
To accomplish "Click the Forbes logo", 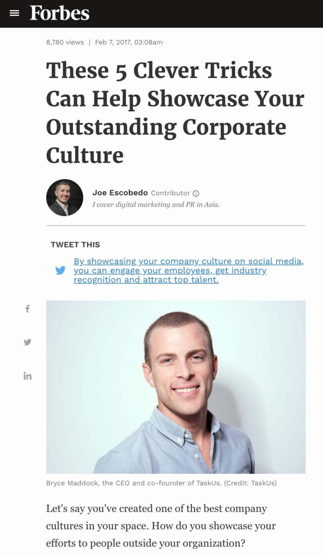I will coord(59,13).
